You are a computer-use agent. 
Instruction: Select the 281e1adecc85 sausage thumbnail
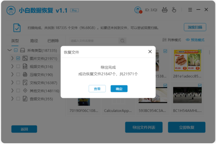(x=187, y=61)
